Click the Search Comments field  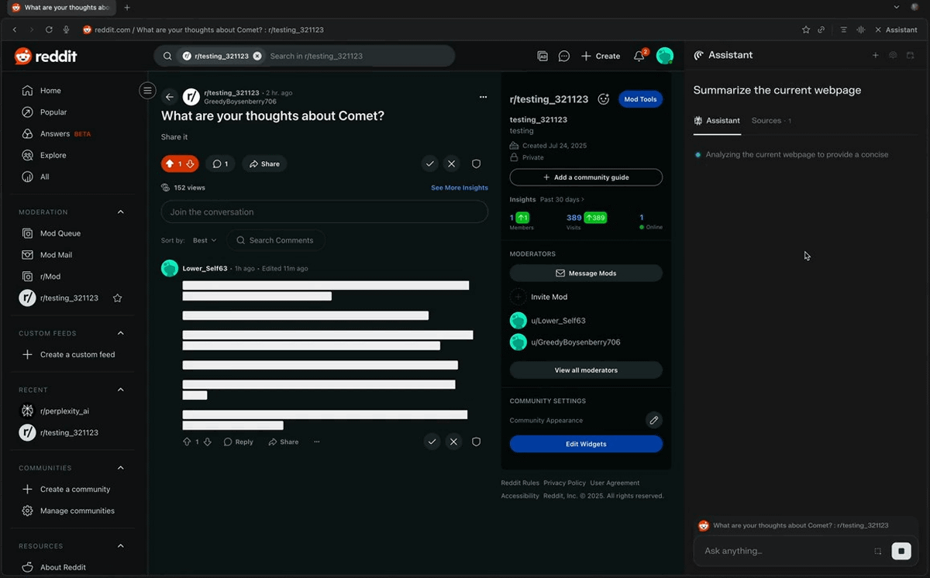click(x=276, y=240)
